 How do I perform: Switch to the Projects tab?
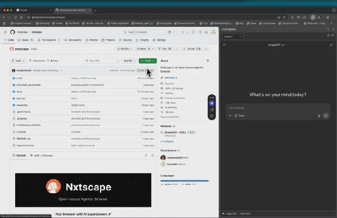(x=108, y=40)
